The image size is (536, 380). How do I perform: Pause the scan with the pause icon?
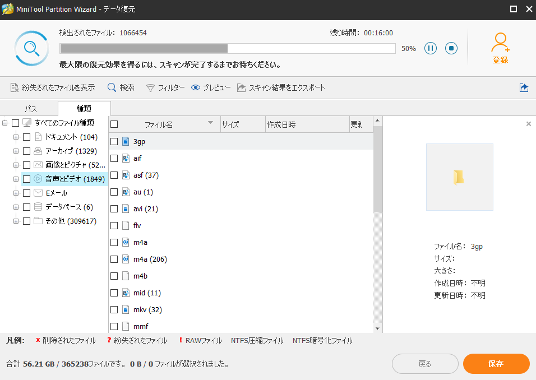coord(431,48)
